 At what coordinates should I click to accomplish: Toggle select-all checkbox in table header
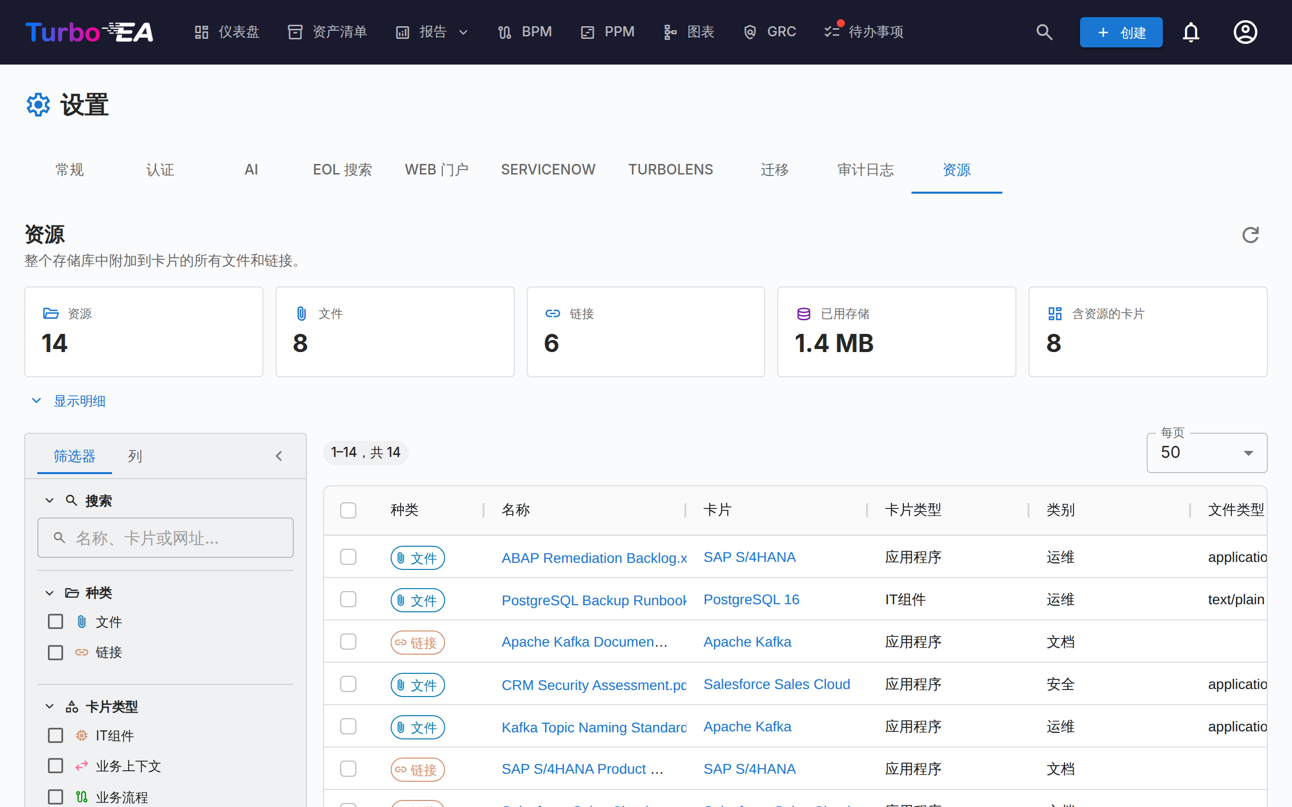click(x=348, y=510)
